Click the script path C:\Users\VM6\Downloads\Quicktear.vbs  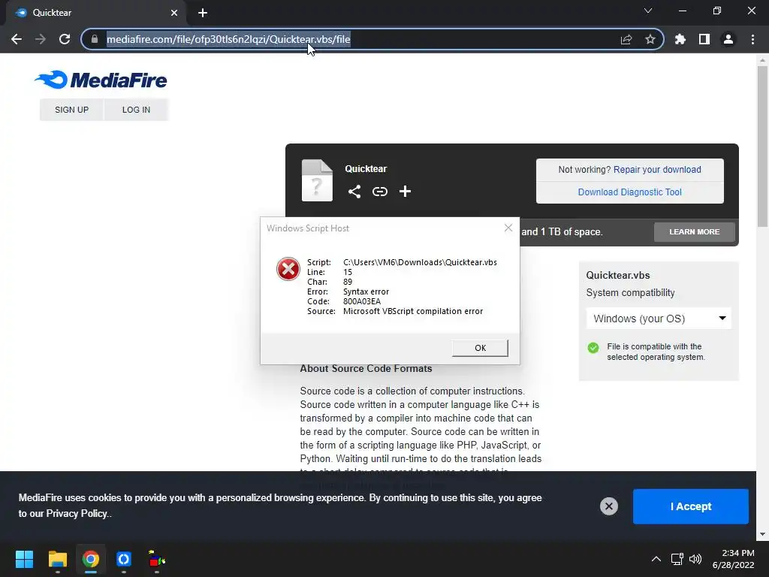420,262
